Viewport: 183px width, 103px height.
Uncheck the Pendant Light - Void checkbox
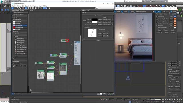(x=157, y=19)
